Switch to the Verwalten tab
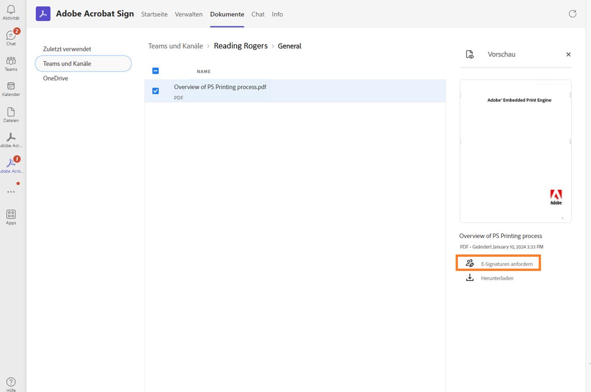591x392 pixels. pos(189,14)
